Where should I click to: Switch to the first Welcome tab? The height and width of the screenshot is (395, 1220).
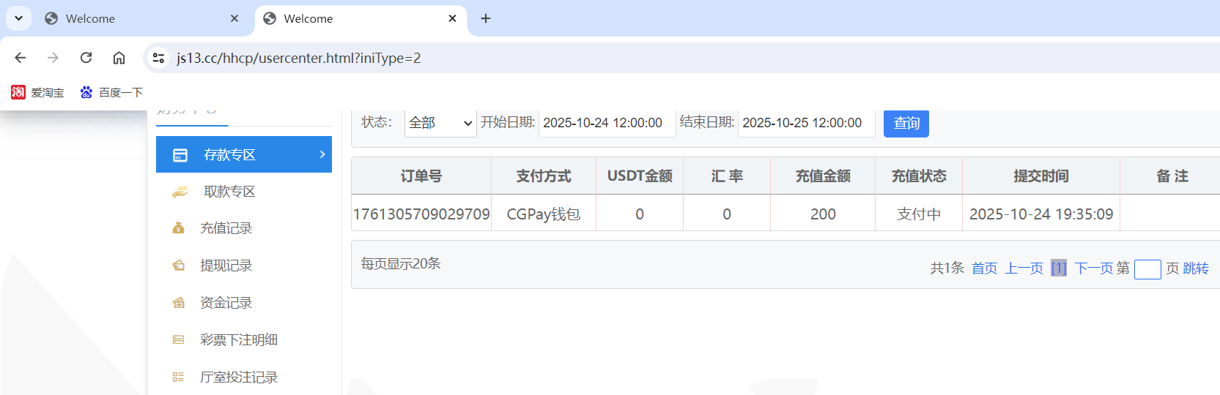pyautogui.click(x=143, y=18)
